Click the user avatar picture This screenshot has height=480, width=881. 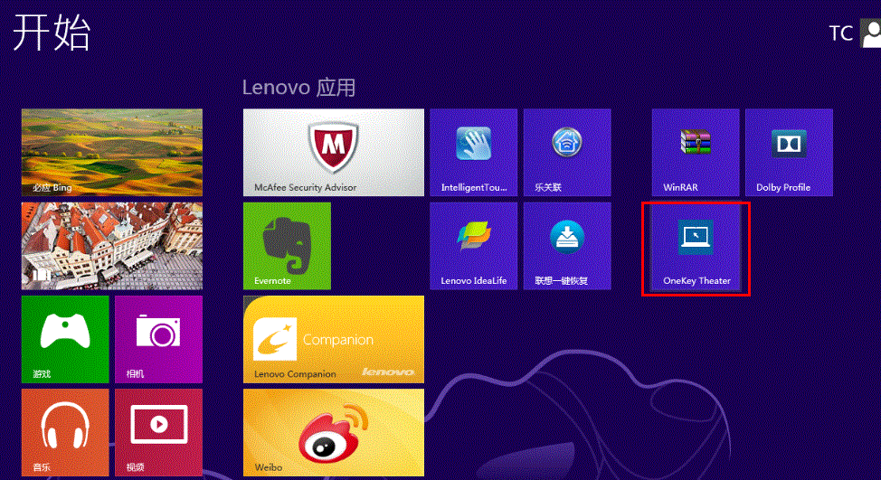[x=870, y=33]
